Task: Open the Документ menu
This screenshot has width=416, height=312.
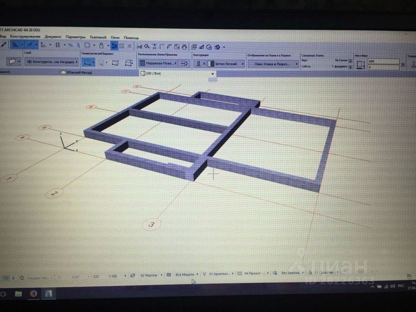Action: pyautogui.click(x=53, y=37)
